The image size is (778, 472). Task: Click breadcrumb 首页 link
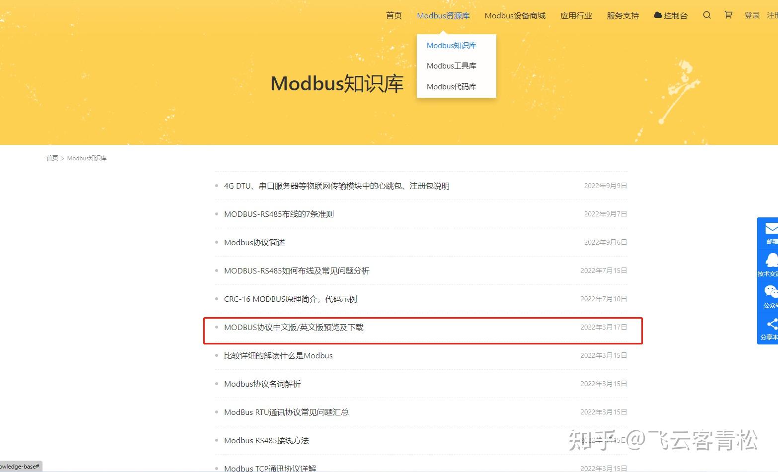click(52, 158)
